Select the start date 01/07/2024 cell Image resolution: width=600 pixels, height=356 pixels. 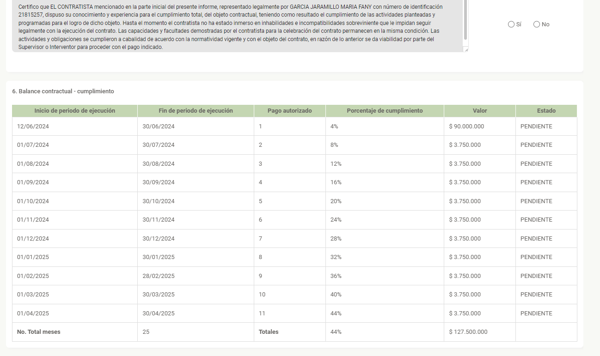[x=75, y=145]
